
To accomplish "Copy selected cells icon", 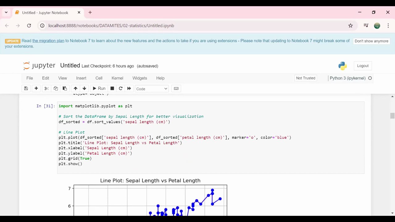I will click(56, 88).
